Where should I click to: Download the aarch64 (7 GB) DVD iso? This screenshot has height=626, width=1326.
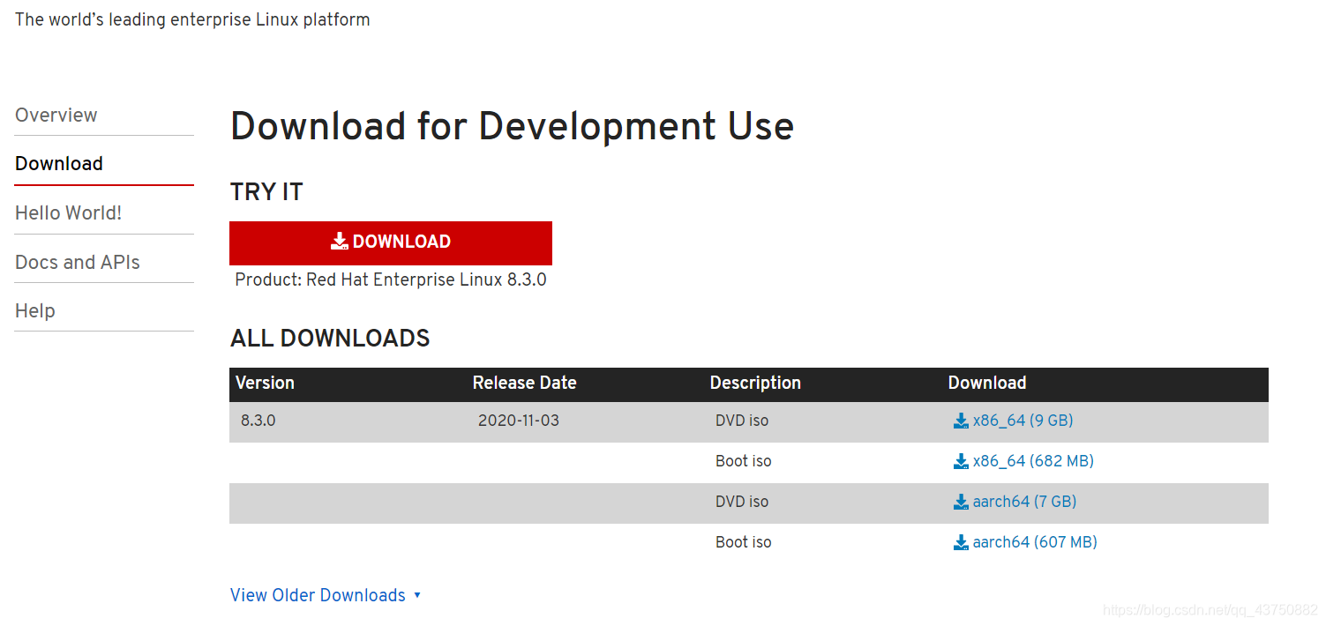point(1025,502)
